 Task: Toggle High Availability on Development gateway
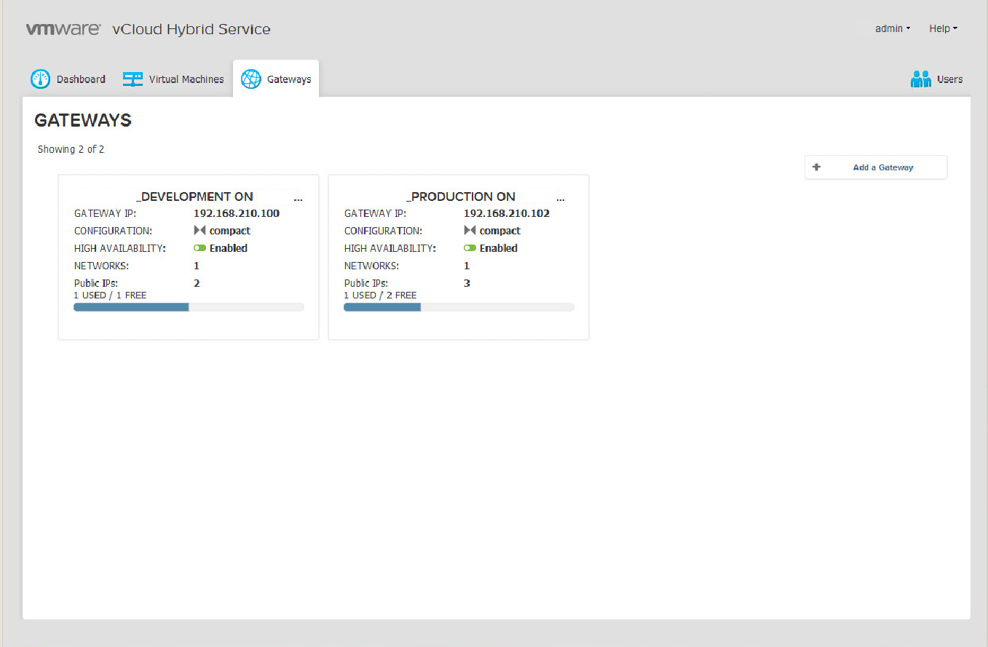(x=200, y=248)
